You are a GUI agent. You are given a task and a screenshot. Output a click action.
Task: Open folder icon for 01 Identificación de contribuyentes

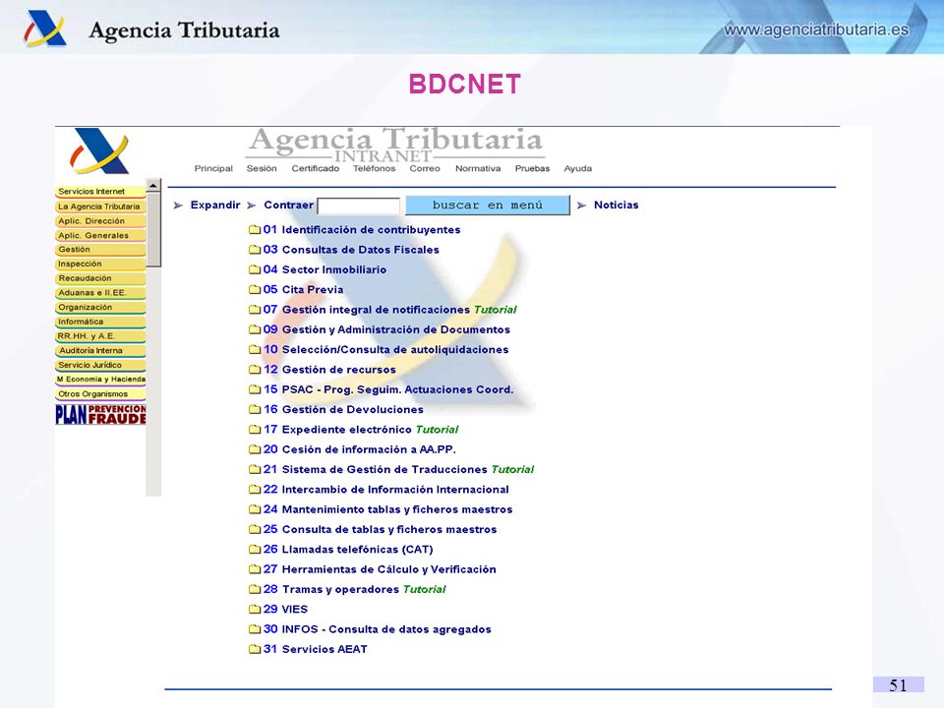pos(255,229)
